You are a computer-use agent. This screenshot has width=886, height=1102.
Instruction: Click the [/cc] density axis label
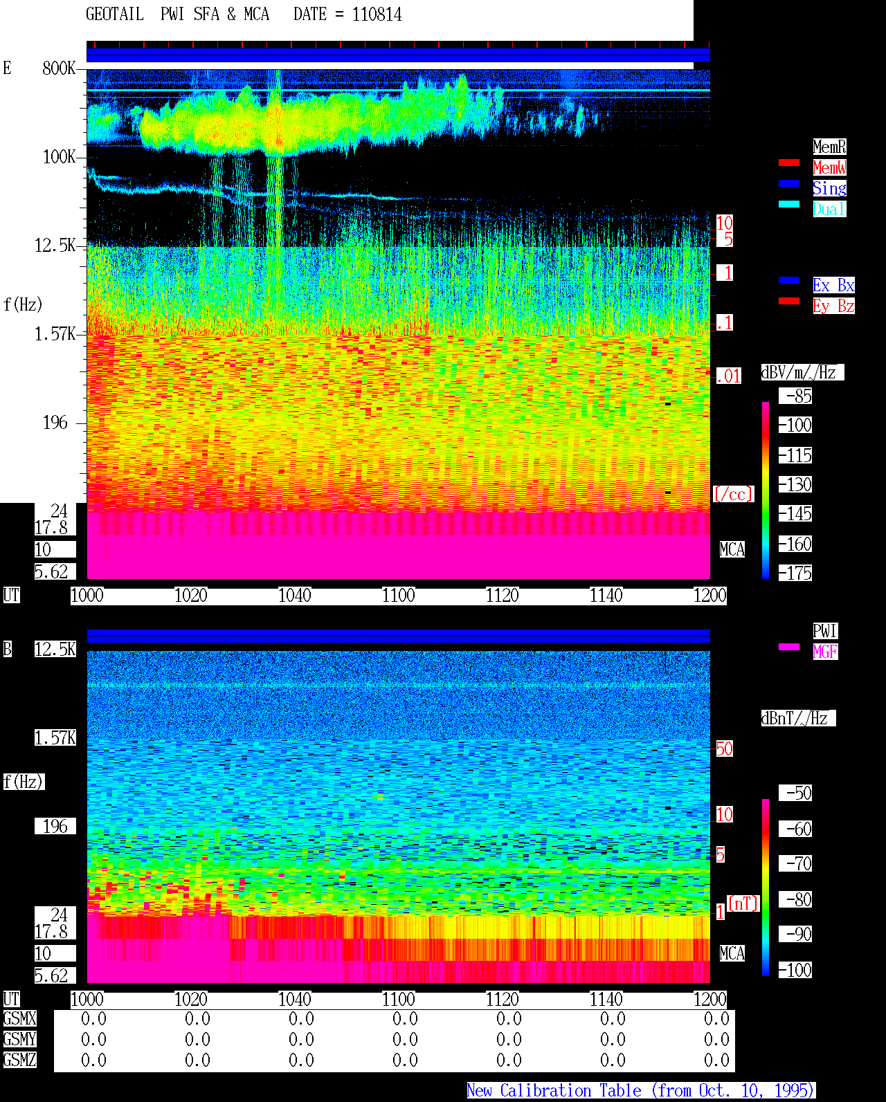click(x=733, y=495)
